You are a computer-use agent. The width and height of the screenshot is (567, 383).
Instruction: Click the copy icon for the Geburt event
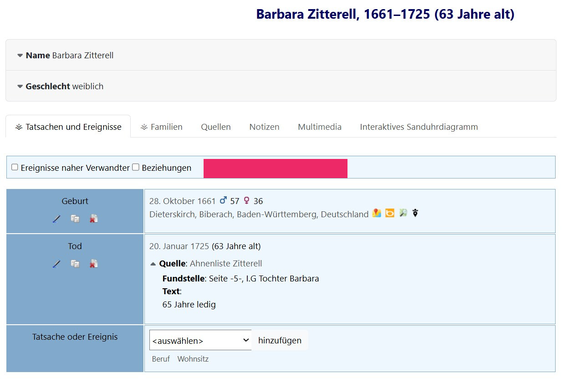[x=75, y=219]
